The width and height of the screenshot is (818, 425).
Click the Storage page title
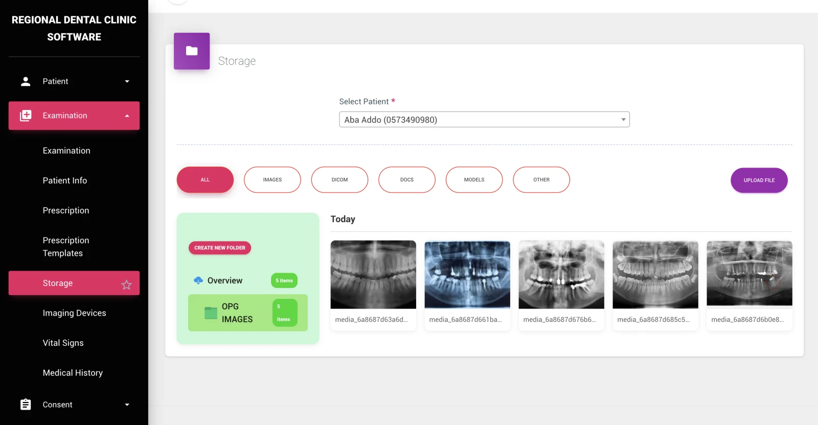pyautogui.click(x=237, y=61)
